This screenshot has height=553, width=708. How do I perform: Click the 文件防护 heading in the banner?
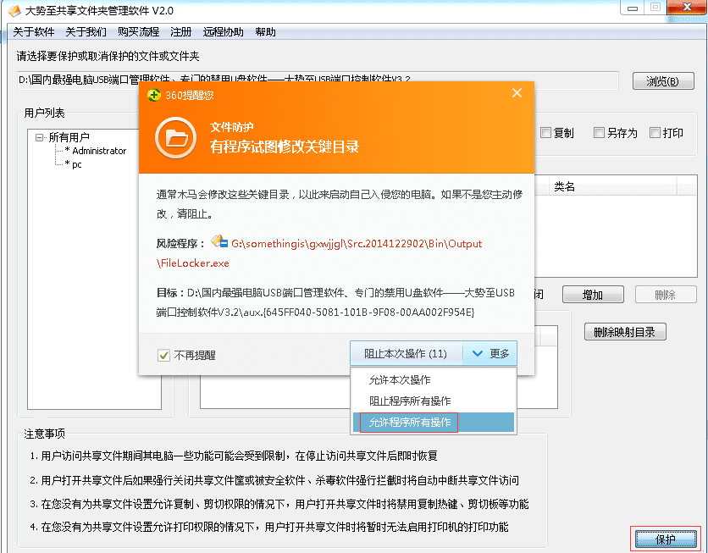click(232, 127)
